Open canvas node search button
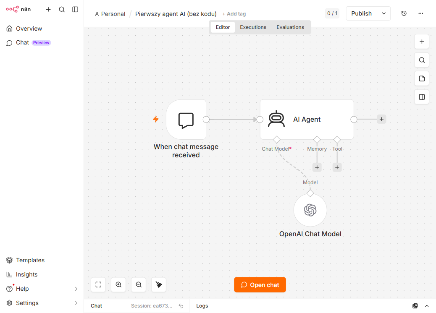Viewport: 436px width, 313px height. pos(422,60)
